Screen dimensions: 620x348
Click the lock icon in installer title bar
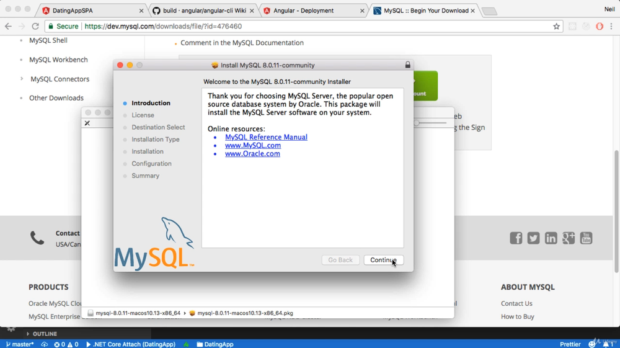tap(407, 65)
